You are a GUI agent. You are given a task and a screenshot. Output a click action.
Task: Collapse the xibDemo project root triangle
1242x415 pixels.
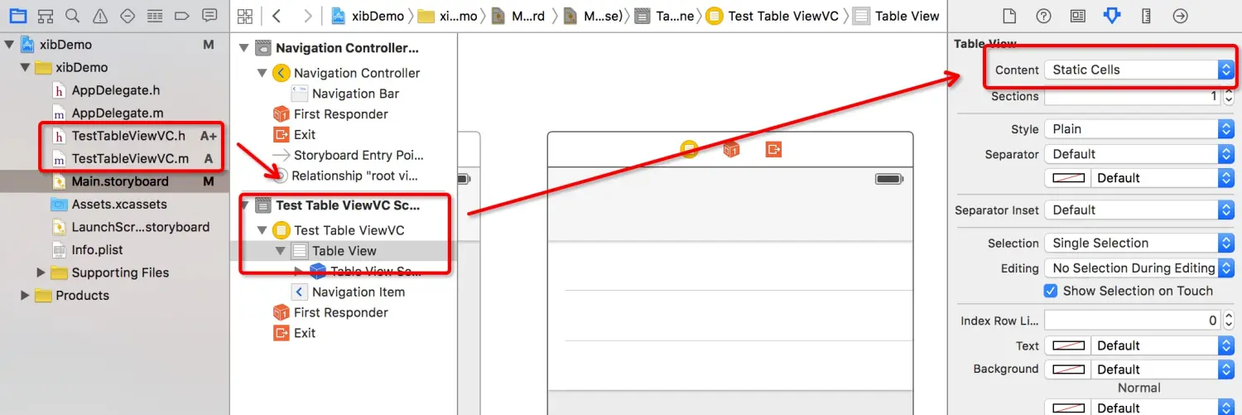(9, 45)
